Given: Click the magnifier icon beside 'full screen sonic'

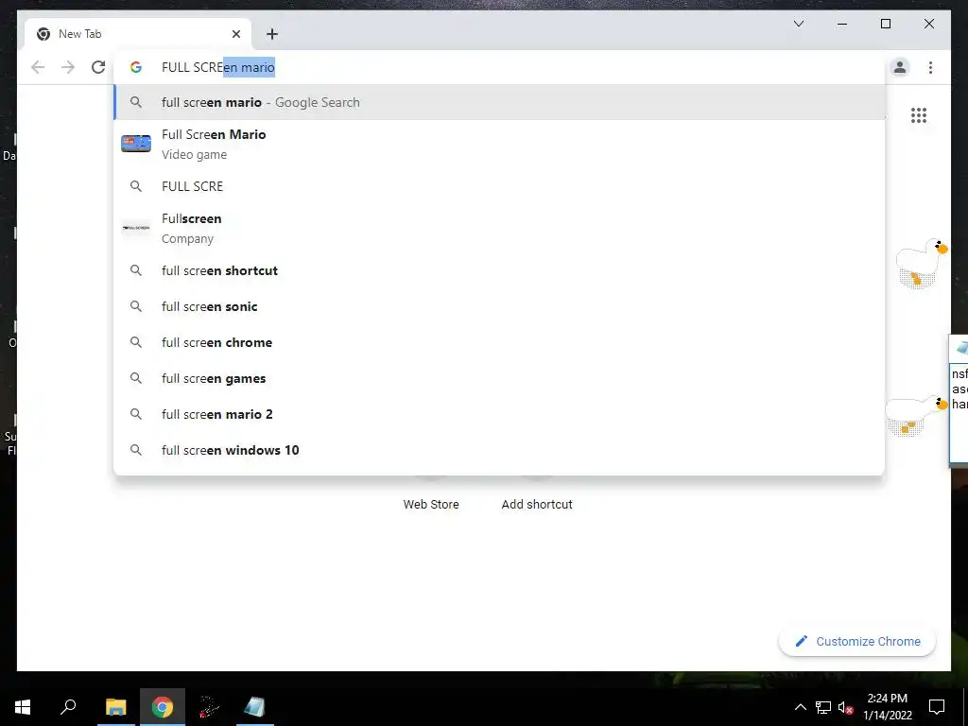Looking at the screenshot, I should tap(136, 306).
